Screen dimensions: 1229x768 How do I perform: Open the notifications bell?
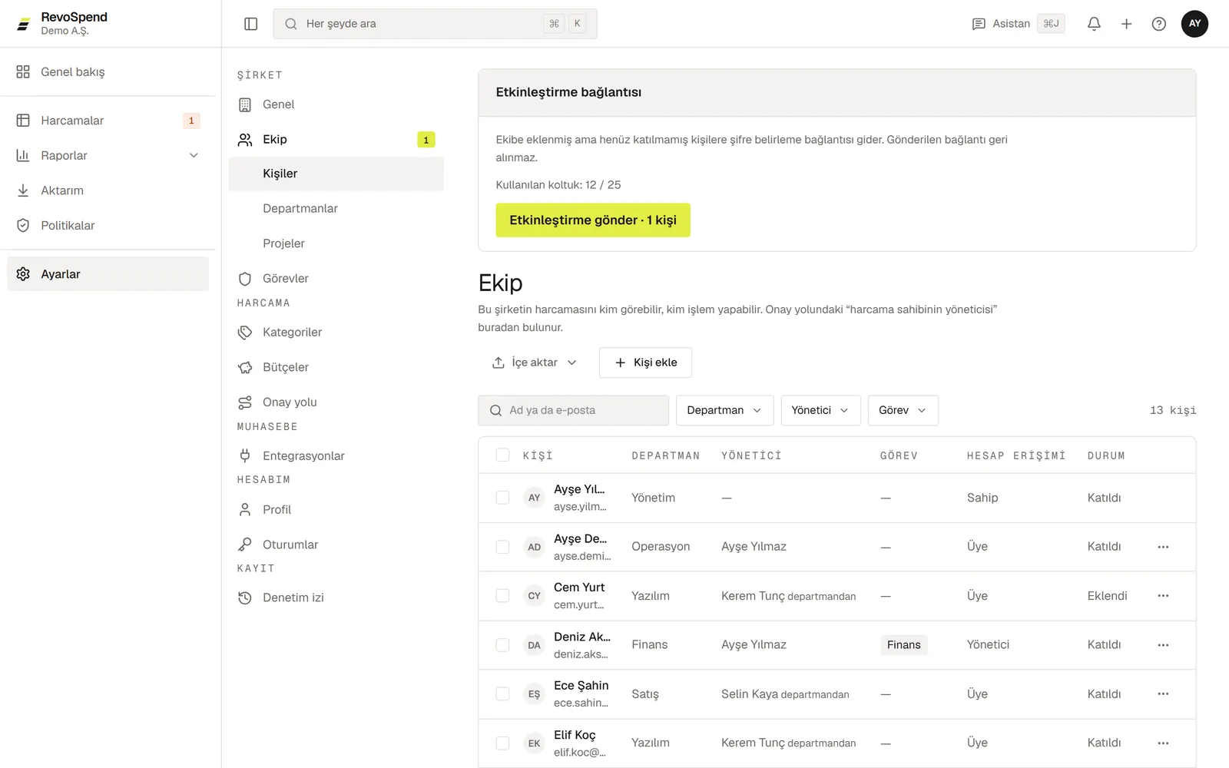[x=1094, y=24]
